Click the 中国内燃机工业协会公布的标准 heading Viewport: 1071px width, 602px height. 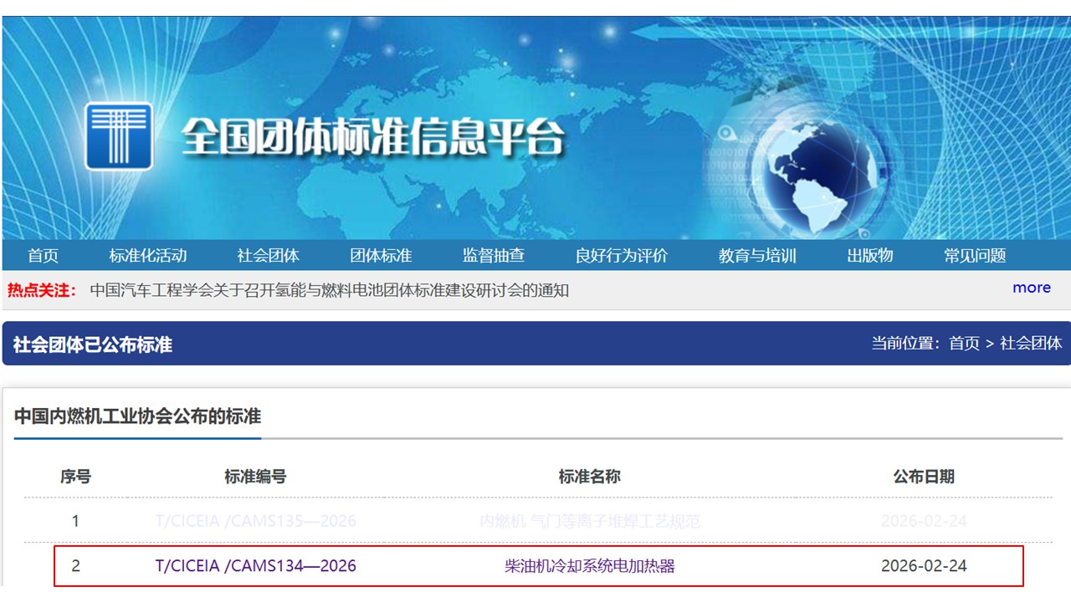[137, 416]
